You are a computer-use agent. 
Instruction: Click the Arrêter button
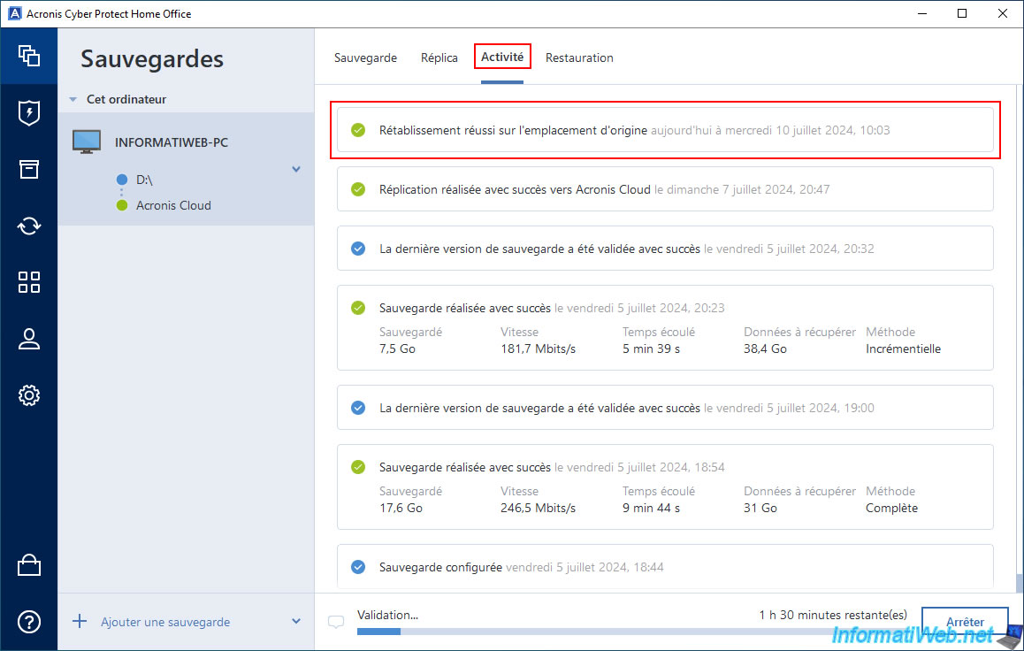(965, 622)
